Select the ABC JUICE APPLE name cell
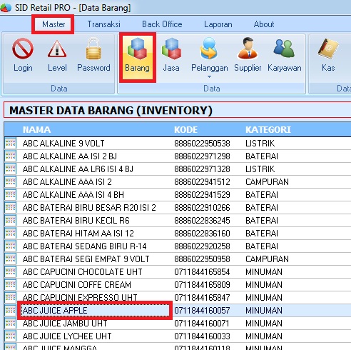The image size is (351, 350). 95,311
